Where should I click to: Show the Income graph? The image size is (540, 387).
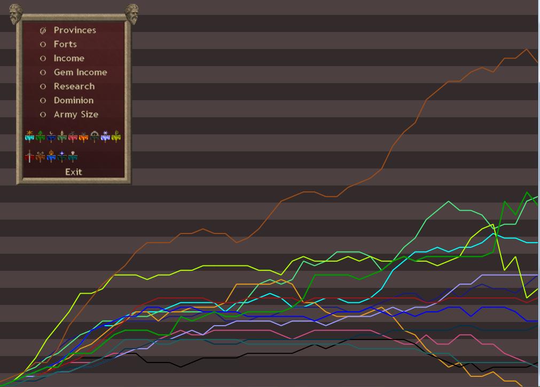click(x=68, y=58)
